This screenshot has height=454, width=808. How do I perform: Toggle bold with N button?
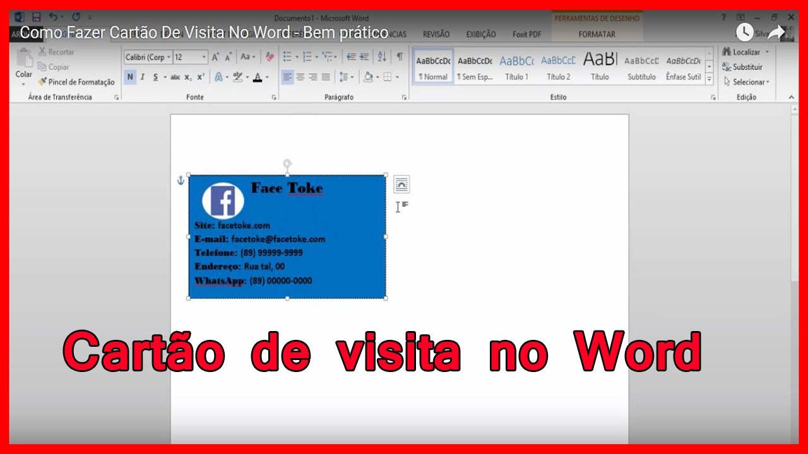click(x=130, y=77)
